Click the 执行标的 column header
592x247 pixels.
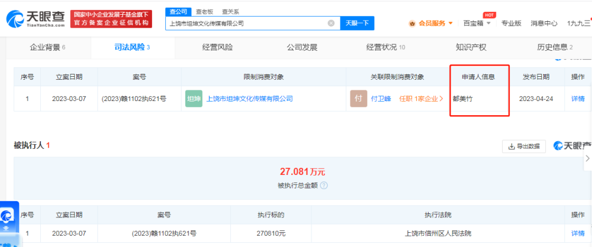[271, 215]
